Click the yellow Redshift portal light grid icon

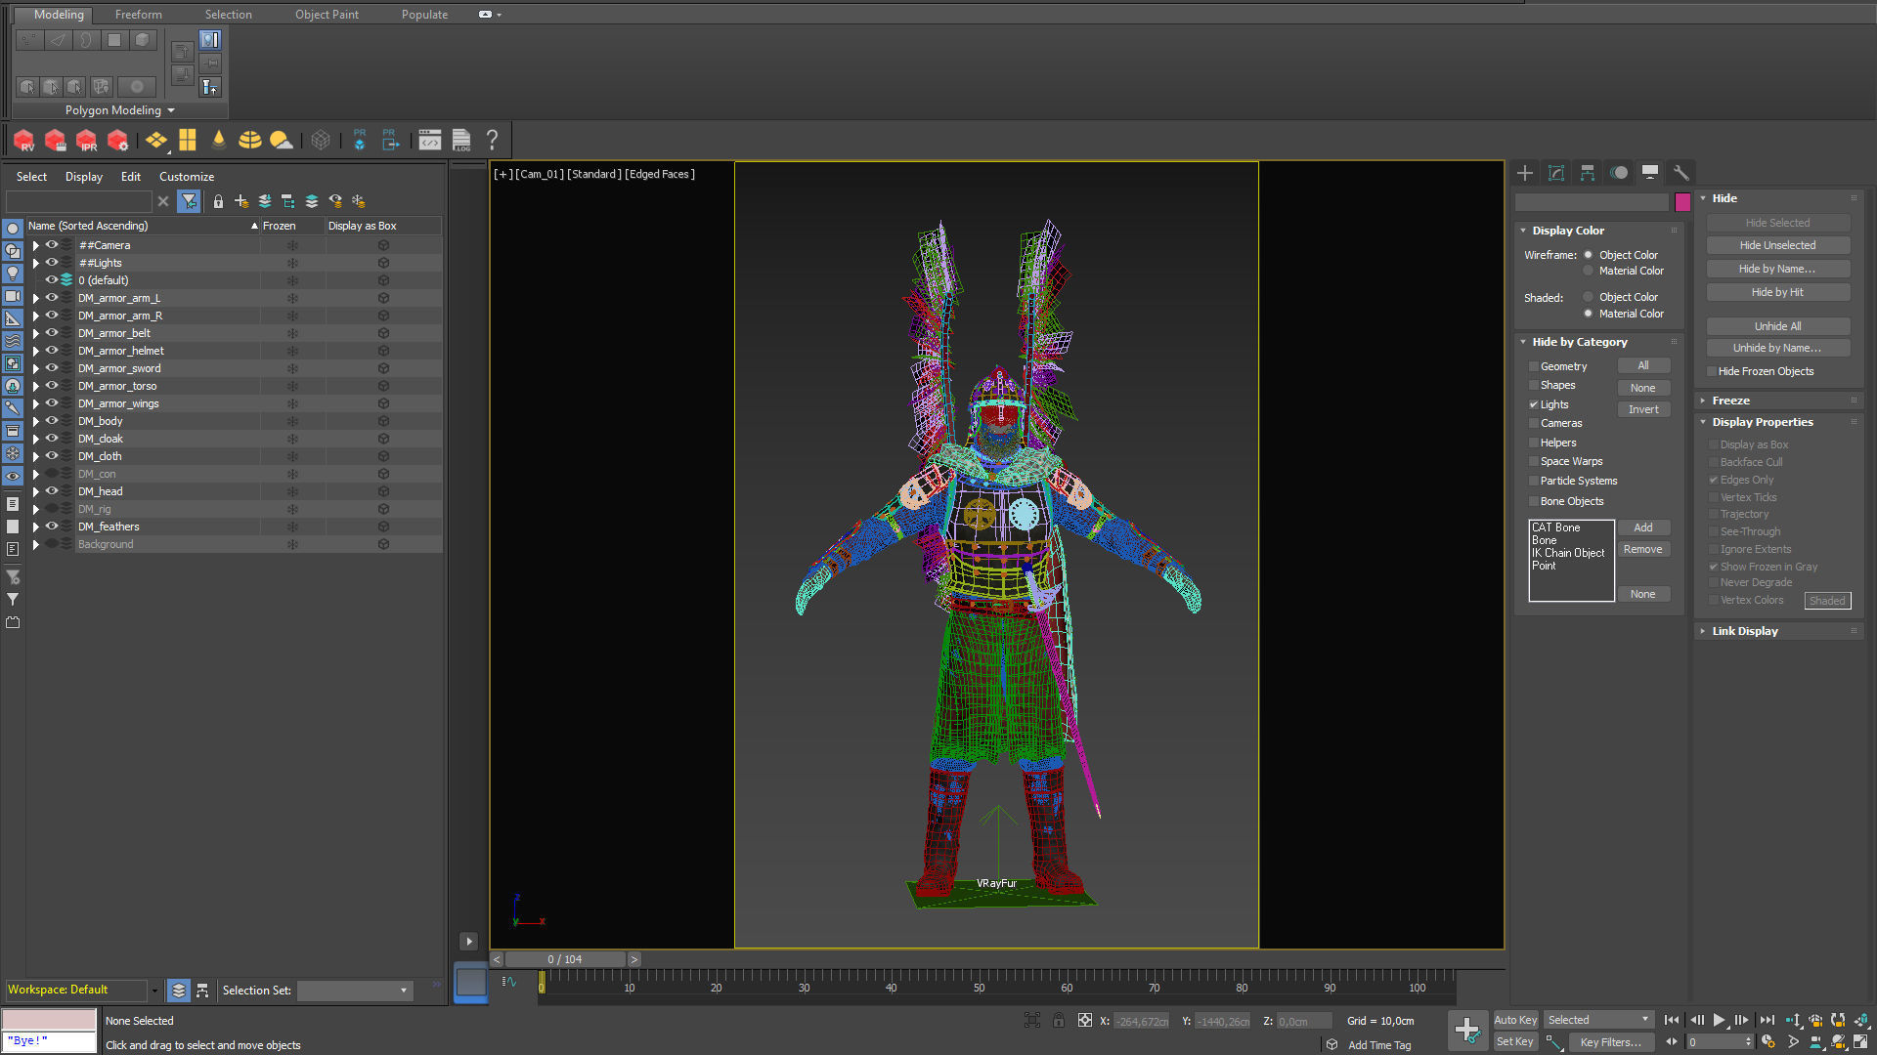click(x=188, y=141)
